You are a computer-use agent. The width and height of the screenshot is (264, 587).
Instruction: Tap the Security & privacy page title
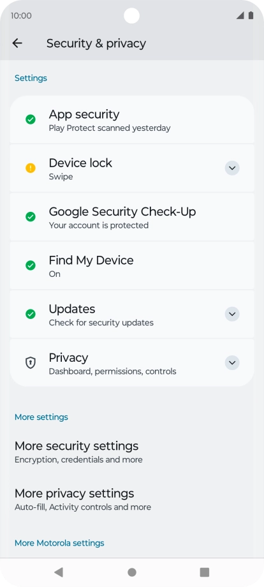click(96, 43)
